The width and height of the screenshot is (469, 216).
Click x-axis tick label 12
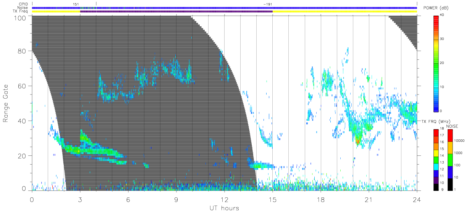(x=224, y=200)
